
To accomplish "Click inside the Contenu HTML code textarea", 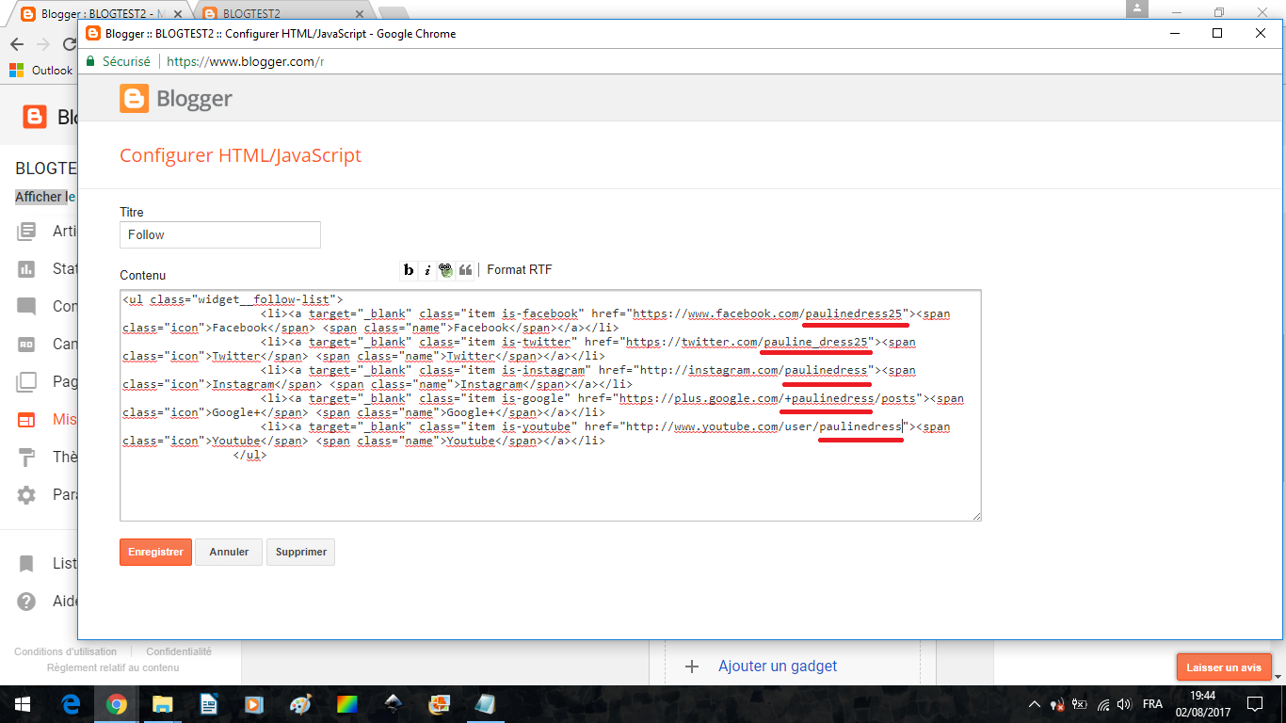I will (x=550, y=480).
